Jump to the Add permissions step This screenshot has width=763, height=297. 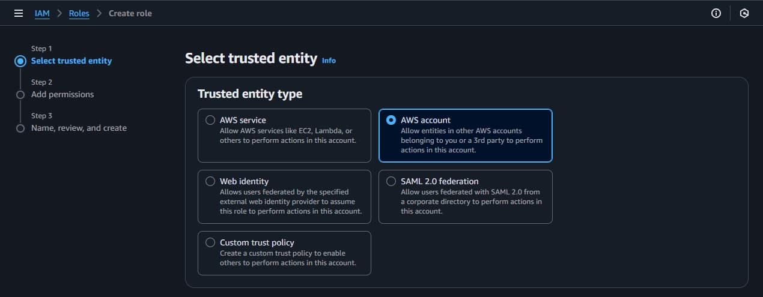click(x=62, y=94)
